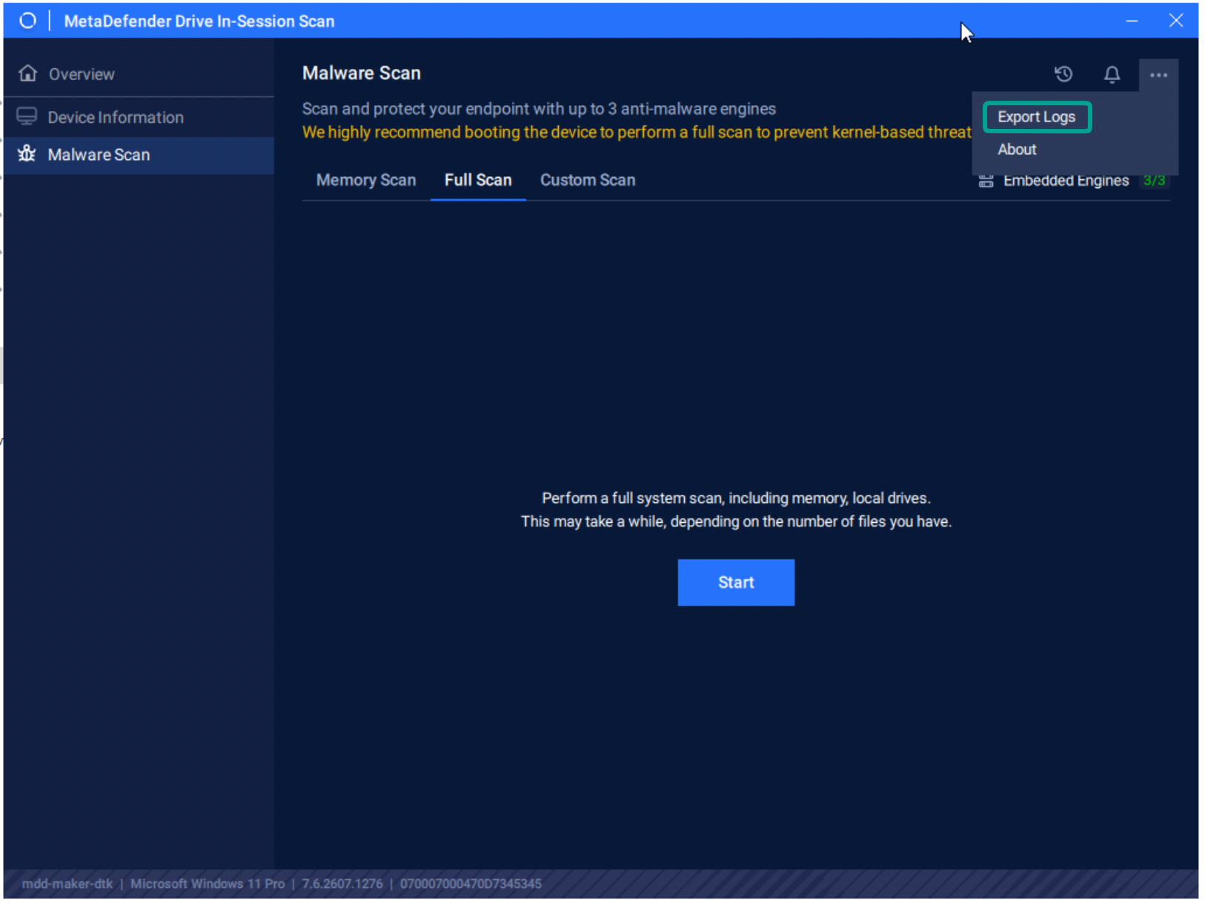This screenshot has width=1205, height=905.
Task: Minimize the MetaDefender Drive window
Action: 1132,21
